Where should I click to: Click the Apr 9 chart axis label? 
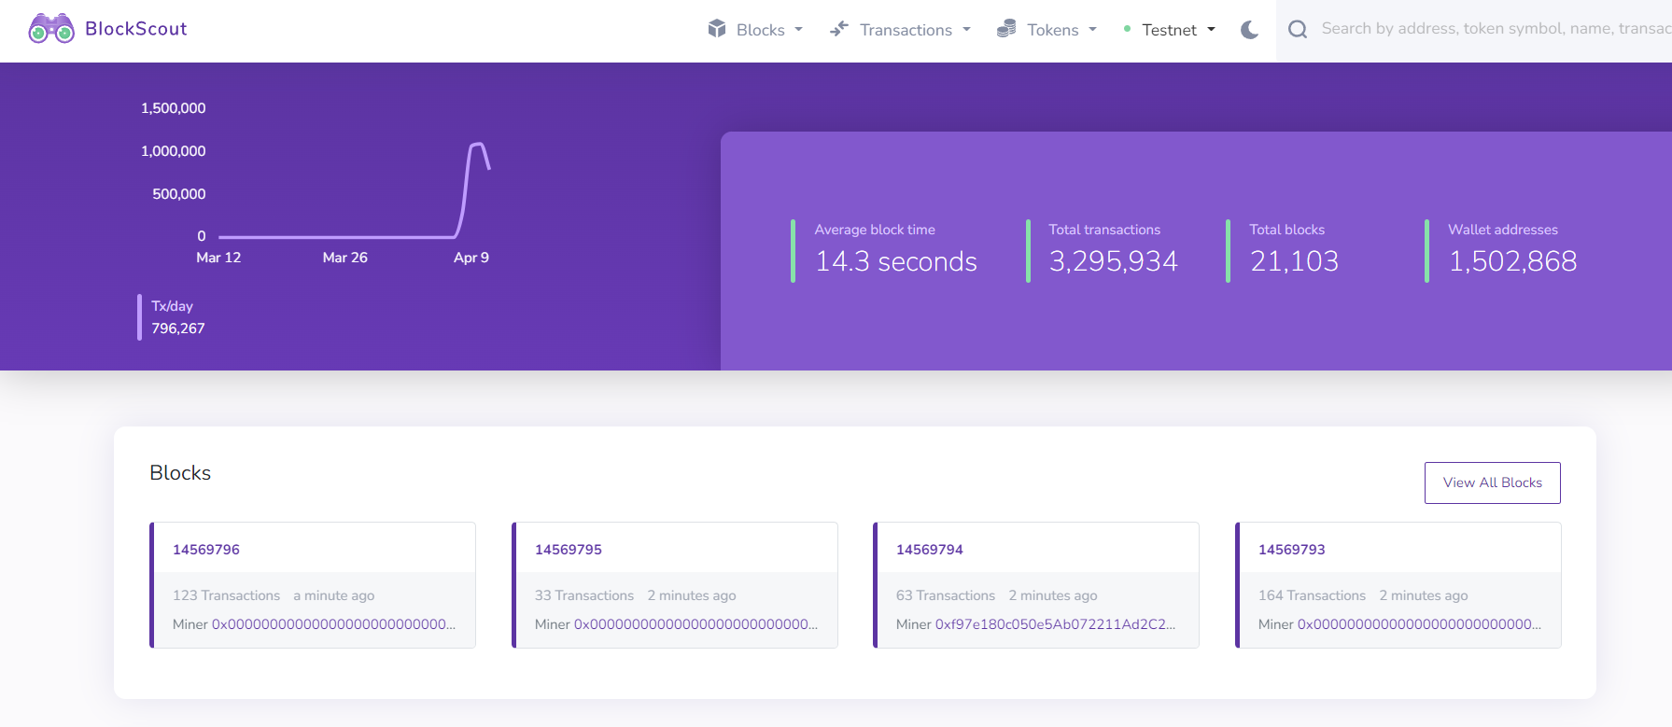click(471, 258)
